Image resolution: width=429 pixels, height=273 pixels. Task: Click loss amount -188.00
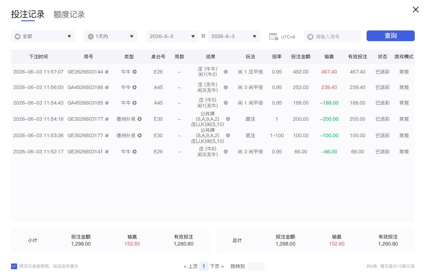pyautogui.click(x=329, y=103)
